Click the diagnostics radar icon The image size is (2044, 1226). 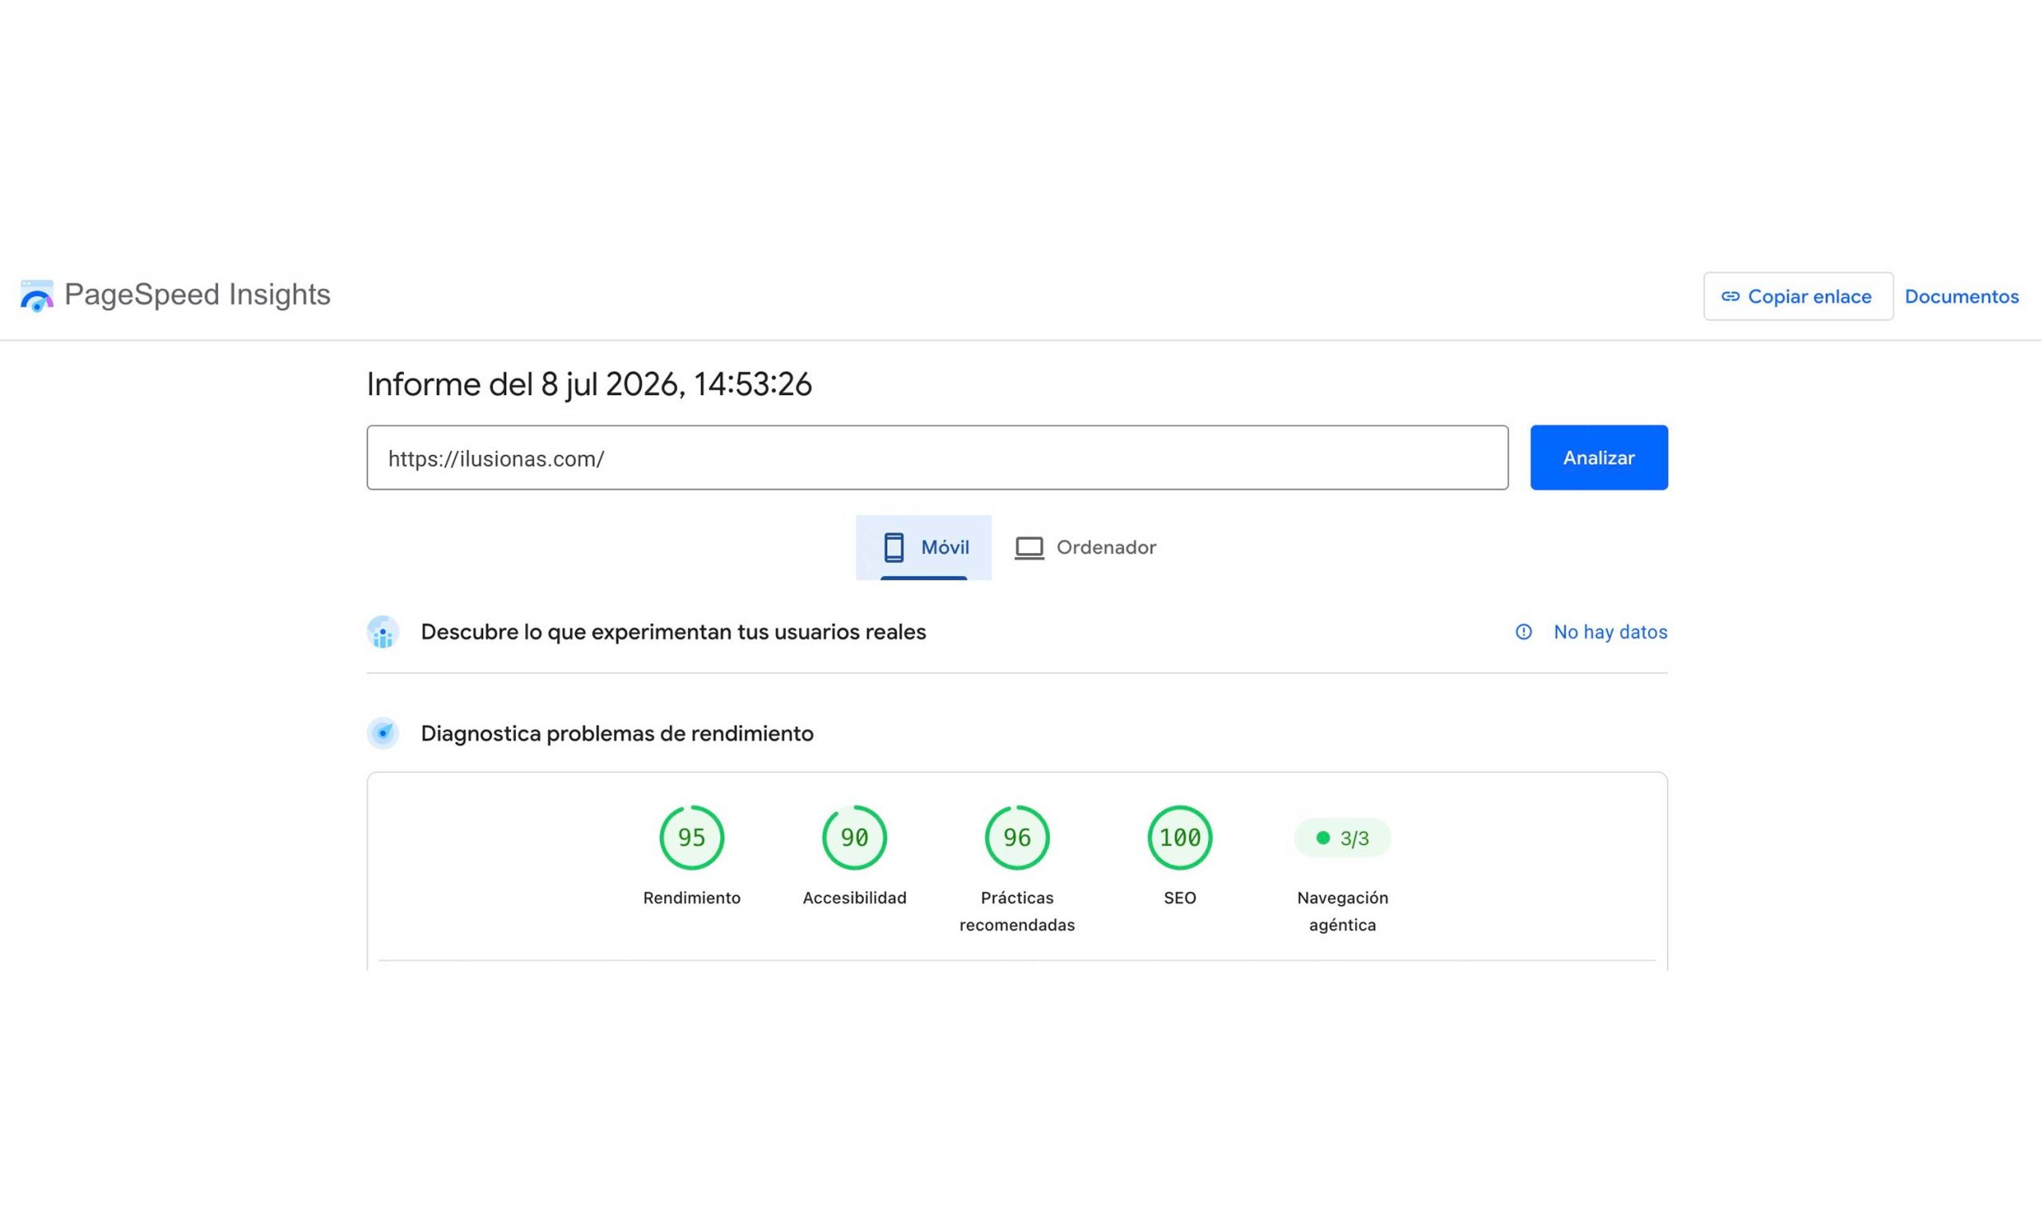click(x=383, y=734)
